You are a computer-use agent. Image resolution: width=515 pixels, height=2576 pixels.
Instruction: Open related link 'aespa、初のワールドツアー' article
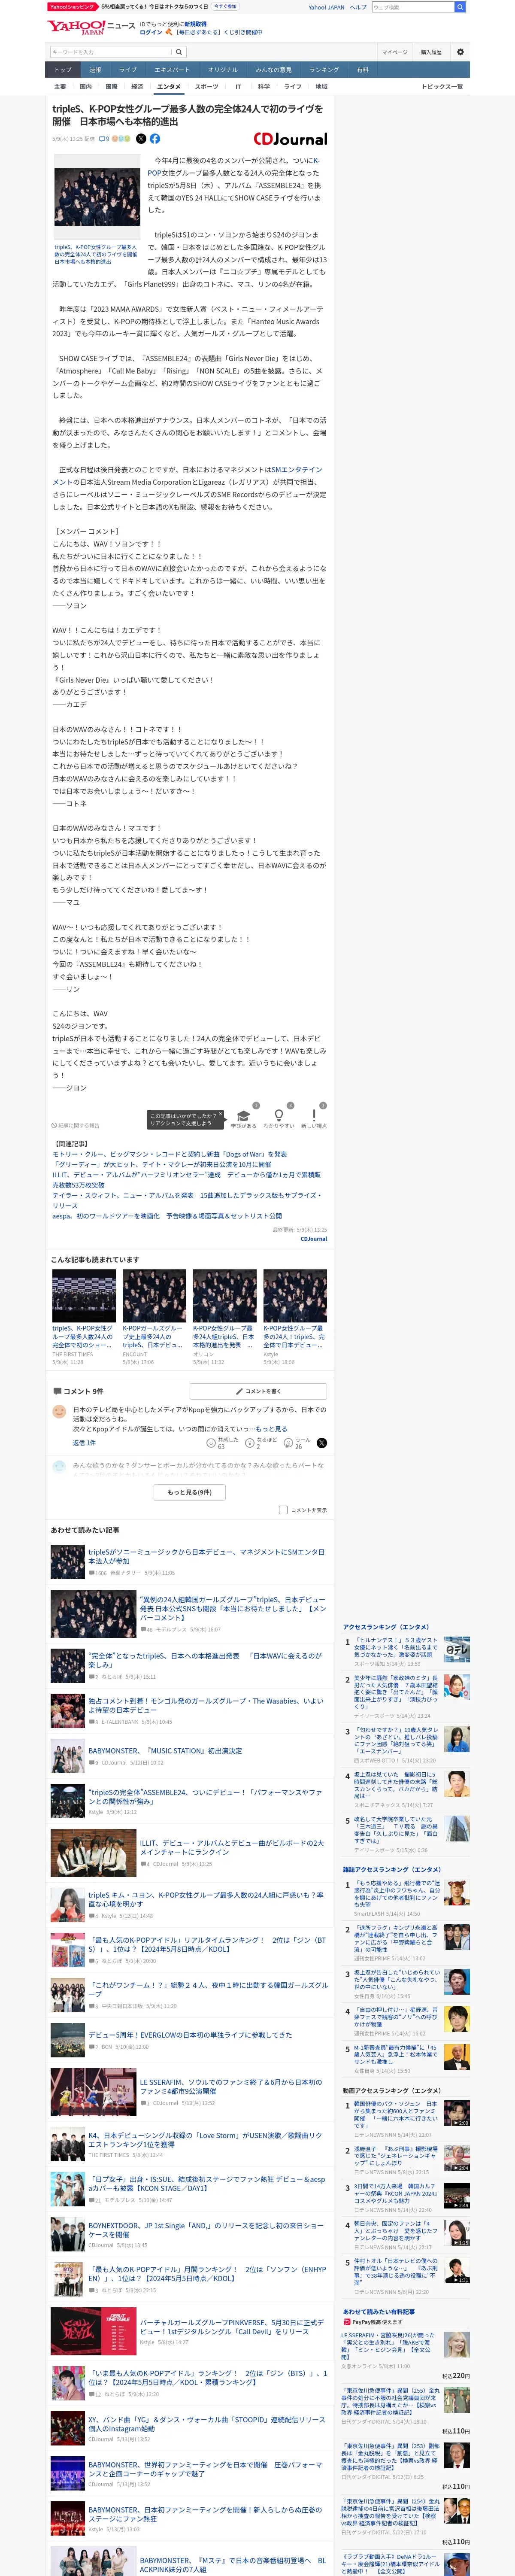coord(167,1216)
